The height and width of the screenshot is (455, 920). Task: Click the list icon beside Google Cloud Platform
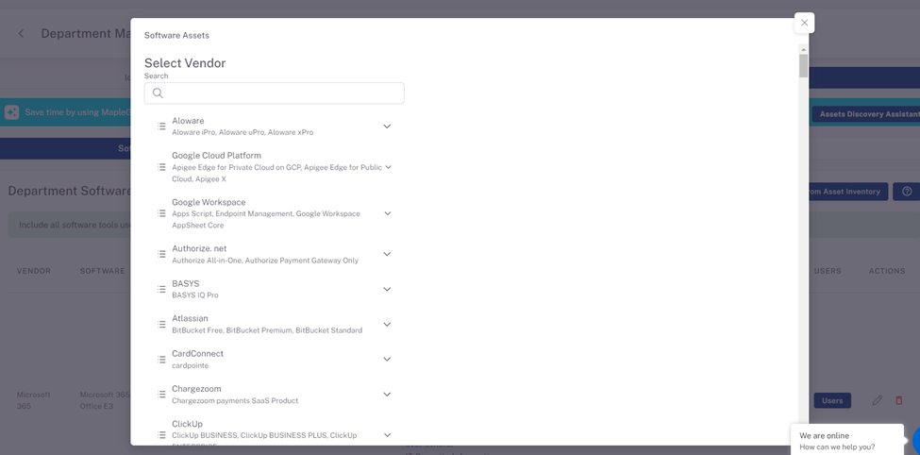click(161, 167)
